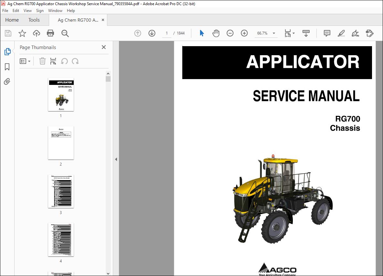Open the Bookmarks side panel icon
383x276 pixels.
point(7,66)
